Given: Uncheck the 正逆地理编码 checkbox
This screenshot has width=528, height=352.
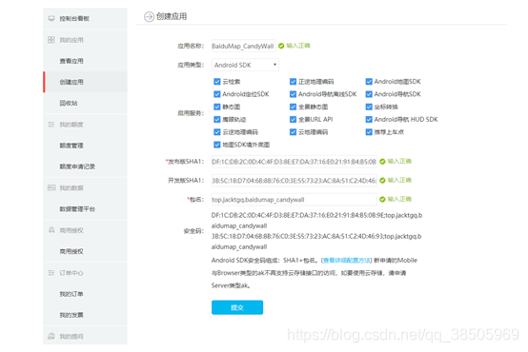Looking at the screenshot, I should coord(293,82).
